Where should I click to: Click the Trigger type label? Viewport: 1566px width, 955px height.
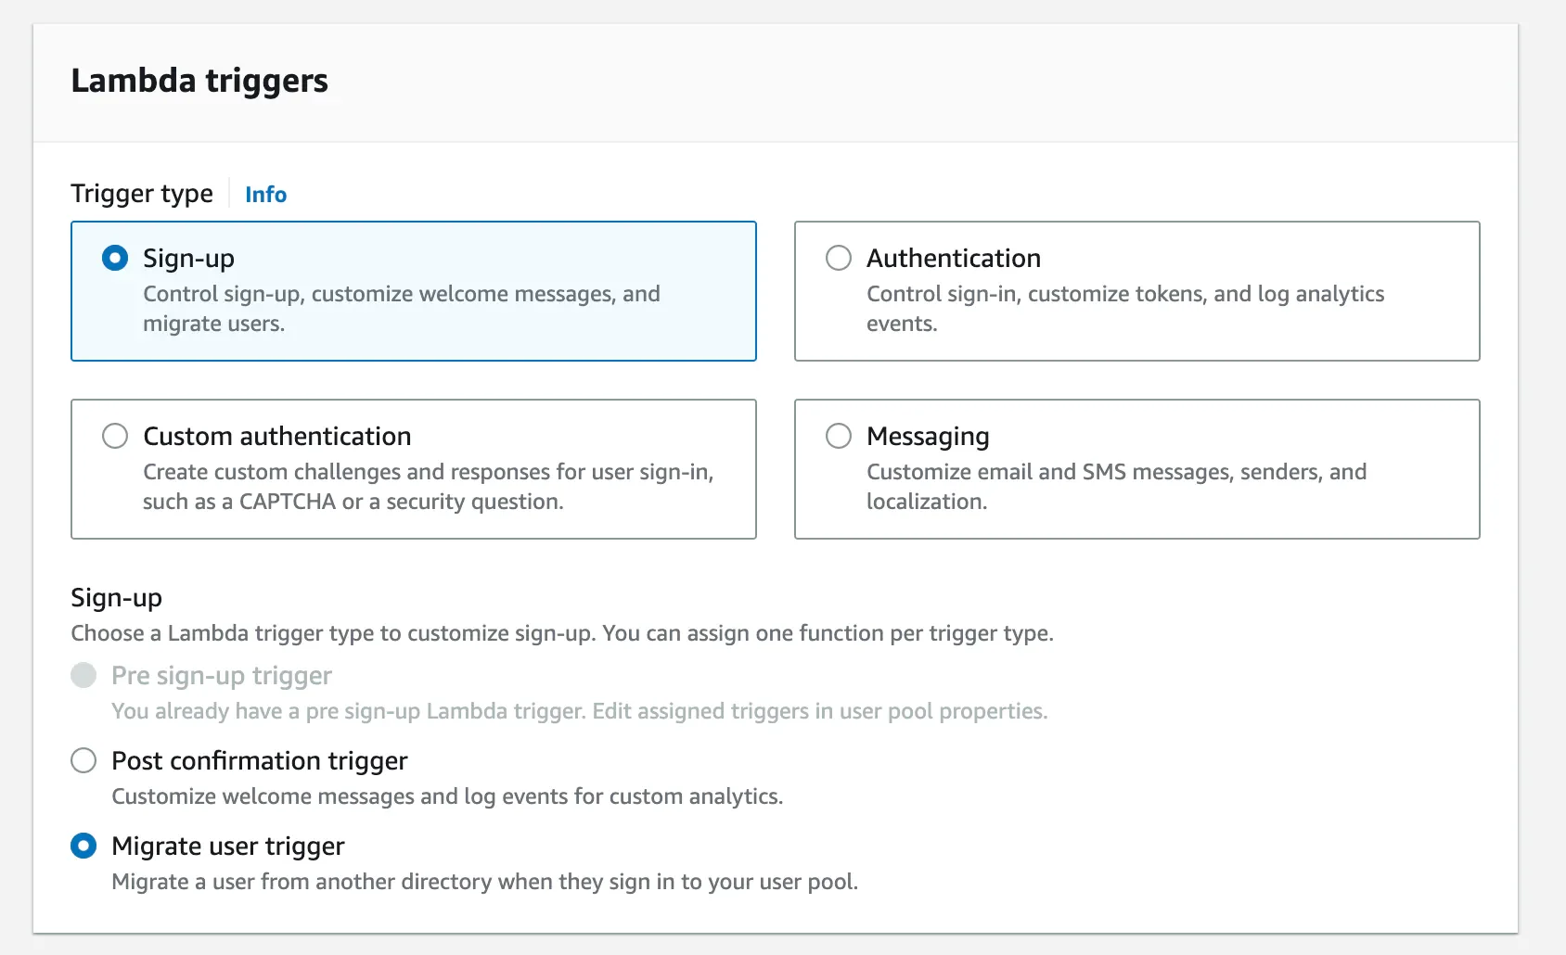141,193
